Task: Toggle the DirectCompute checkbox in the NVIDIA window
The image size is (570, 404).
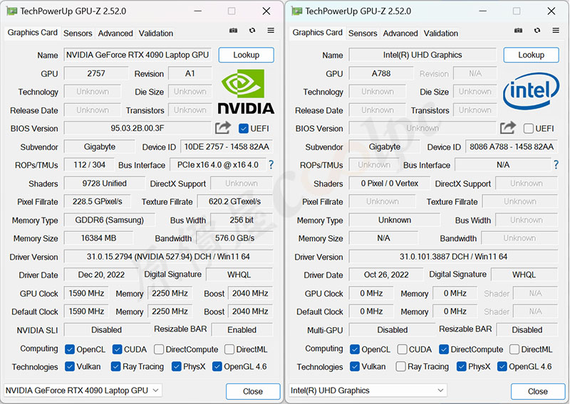Action: point(159,349)
